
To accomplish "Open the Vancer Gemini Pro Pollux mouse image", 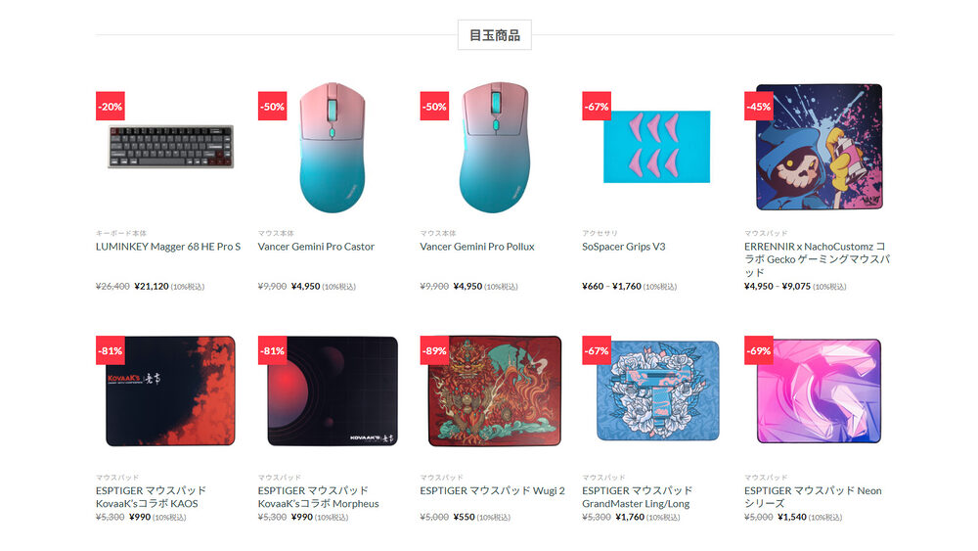I will (x=495, y=147).
